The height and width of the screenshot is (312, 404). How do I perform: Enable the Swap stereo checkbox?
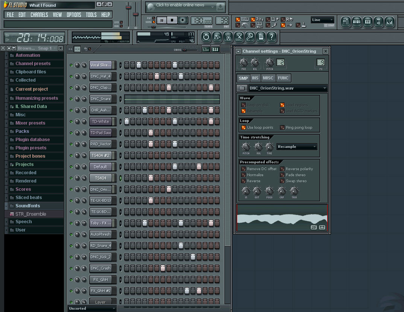[x=282, y=181]
